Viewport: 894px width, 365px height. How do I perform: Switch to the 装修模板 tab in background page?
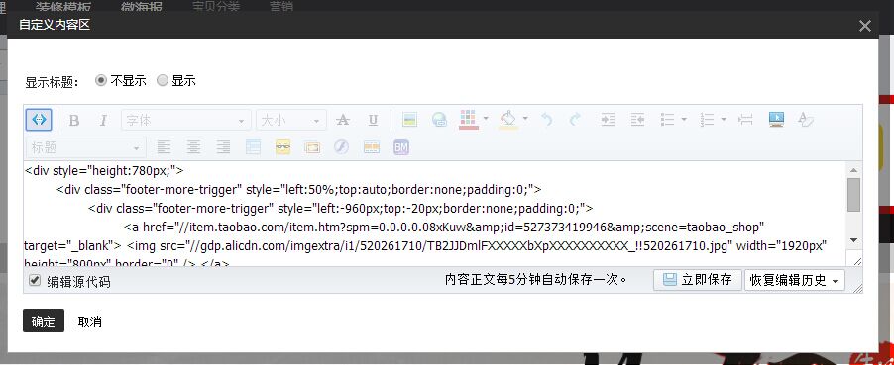click(x=62, y=6)
